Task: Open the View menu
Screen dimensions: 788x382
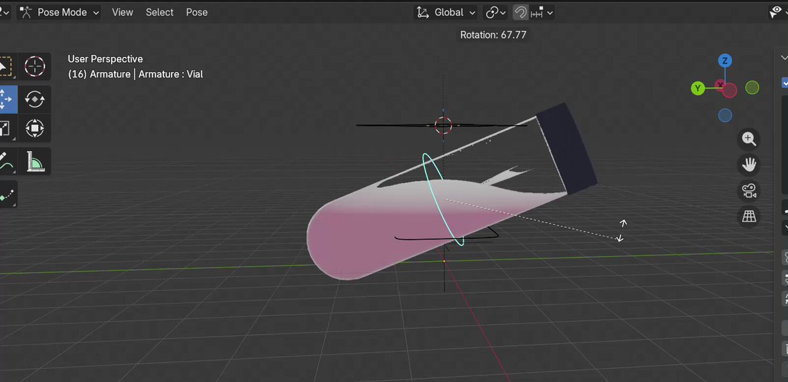Action: point(122,12)
